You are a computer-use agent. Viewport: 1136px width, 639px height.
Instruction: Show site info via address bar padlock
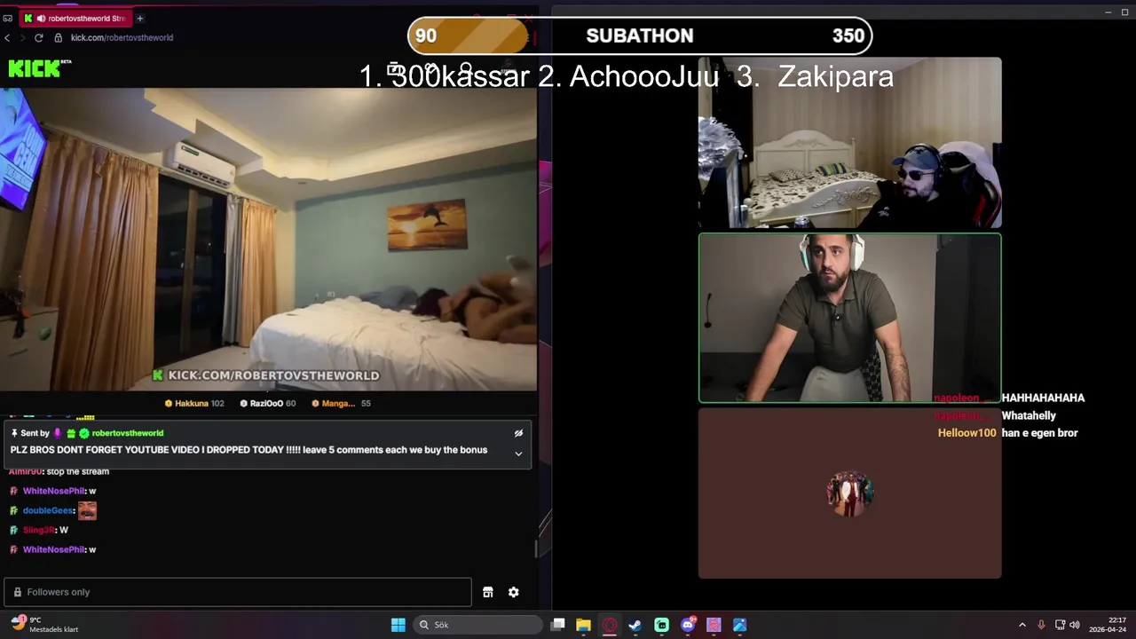point(58,37)
